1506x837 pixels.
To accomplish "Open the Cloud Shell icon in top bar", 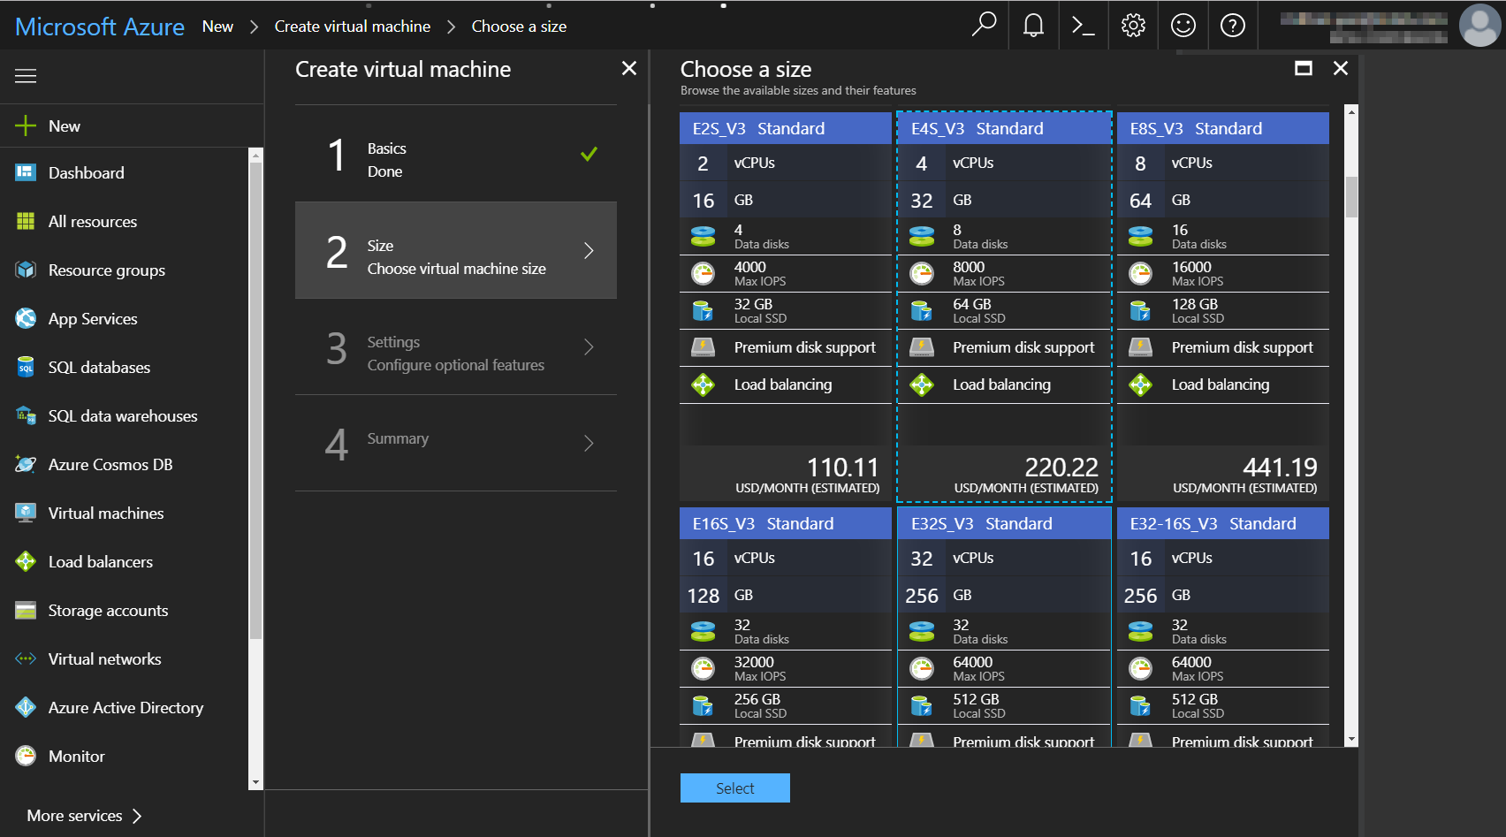I will [x=1083, y=26].
